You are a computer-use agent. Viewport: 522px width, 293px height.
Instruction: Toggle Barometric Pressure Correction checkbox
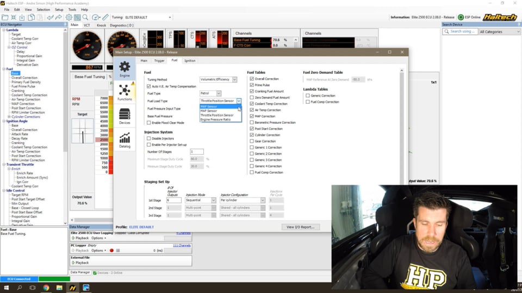(x=252, y=123)
